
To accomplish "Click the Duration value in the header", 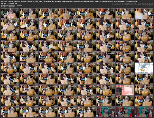I will click(12, 7).
